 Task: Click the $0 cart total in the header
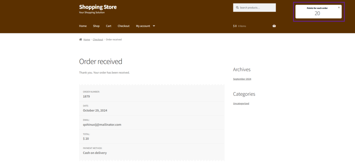[235, 26]
